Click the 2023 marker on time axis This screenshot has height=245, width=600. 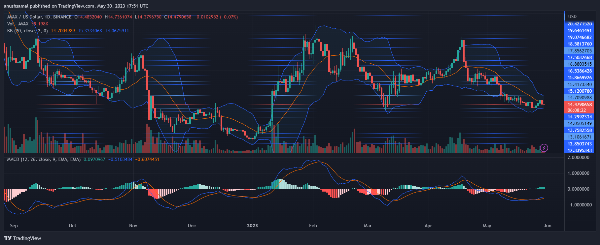(252, 226)
